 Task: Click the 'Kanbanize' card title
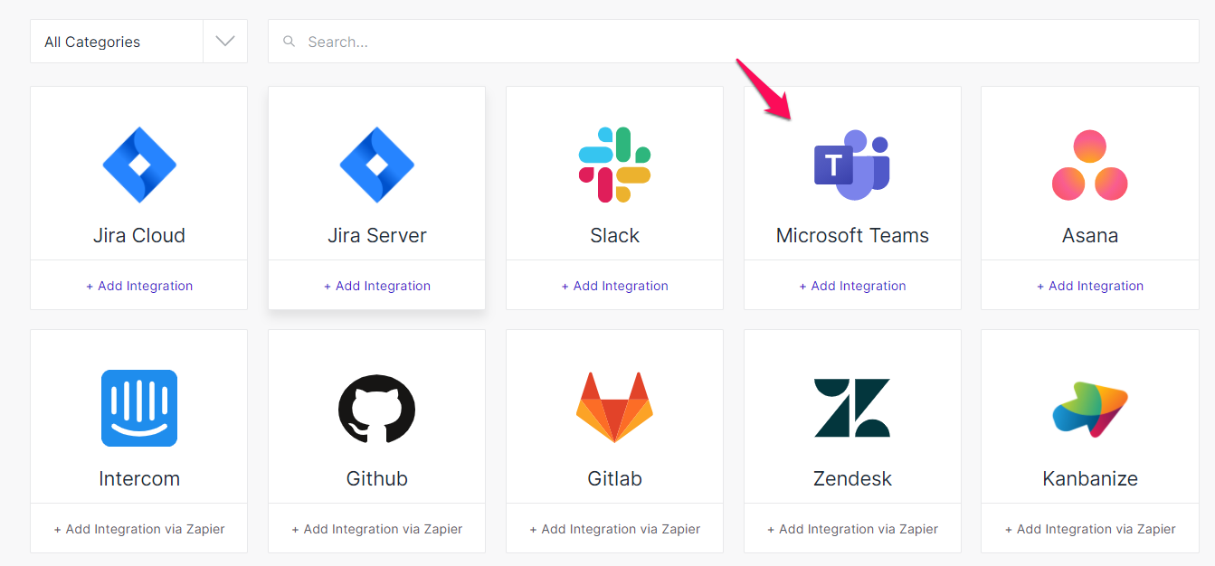(x=1090, y=479)
